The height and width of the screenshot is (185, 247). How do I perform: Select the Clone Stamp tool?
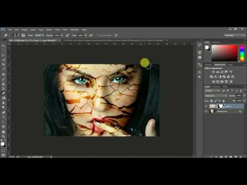(4, 84)
